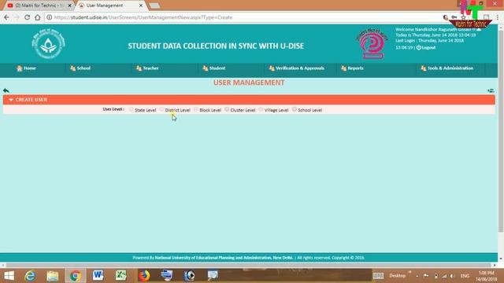This screenshot has width=504, height=283.
Task: Select Block Level radio button
Action: click(x=196, y=109)
